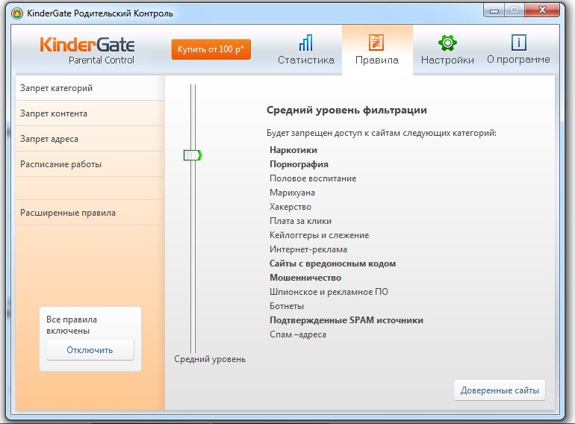Open Настройки via the green gear icon
Image resolution: width=575 pixels, height=424 pixels.
447,42
